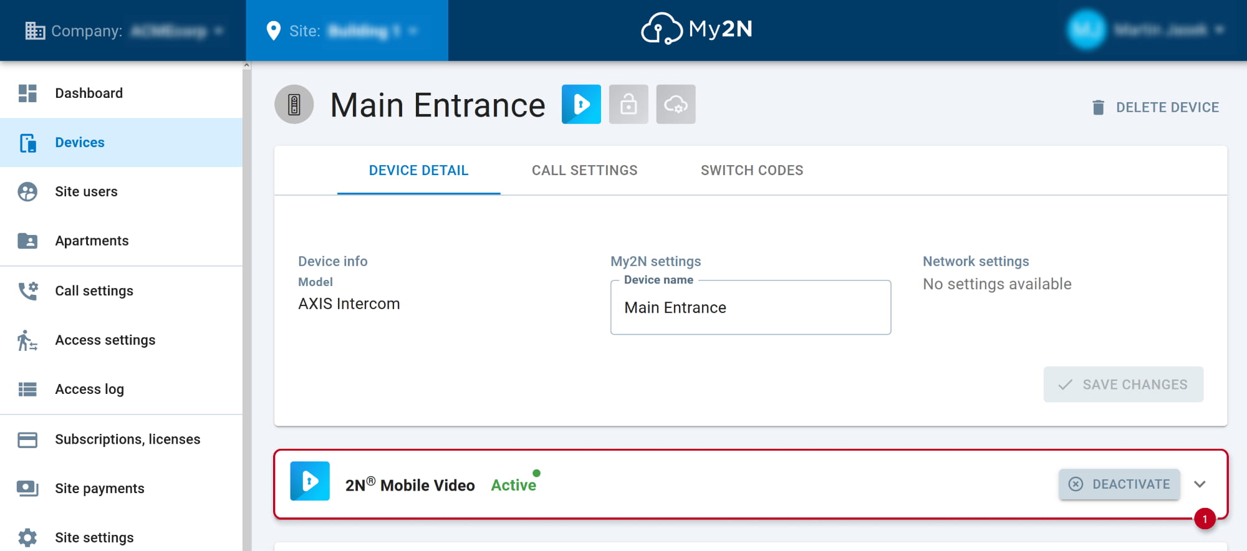Click the 'Network settings' section heading

[976, 261]
